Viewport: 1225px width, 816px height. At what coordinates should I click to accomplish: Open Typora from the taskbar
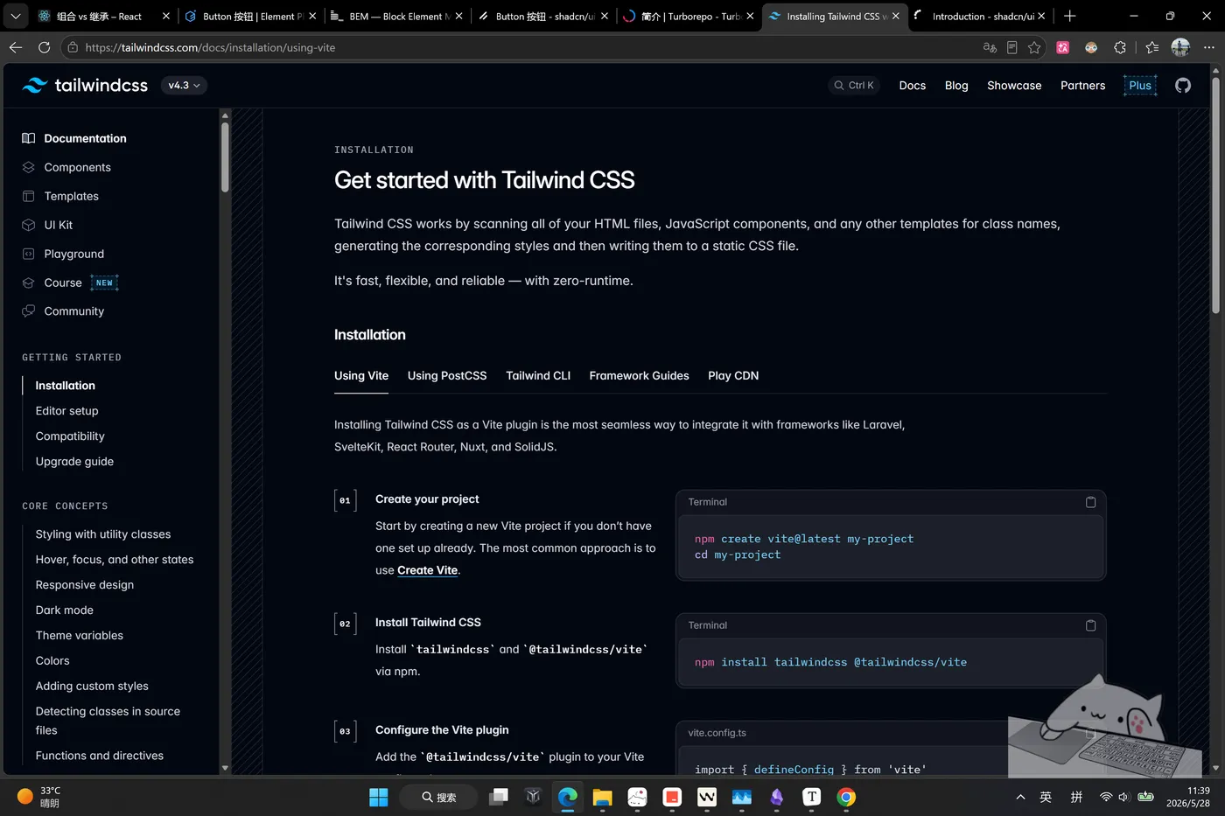[x=812, y=797]
